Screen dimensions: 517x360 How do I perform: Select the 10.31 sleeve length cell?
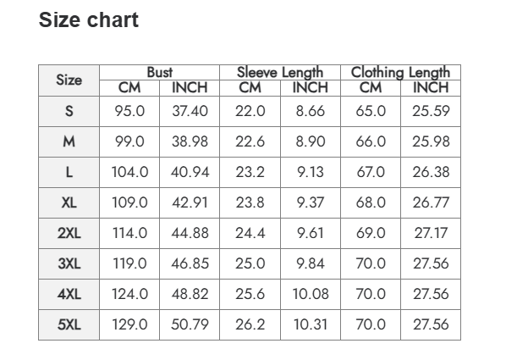[x=310, y=324]
